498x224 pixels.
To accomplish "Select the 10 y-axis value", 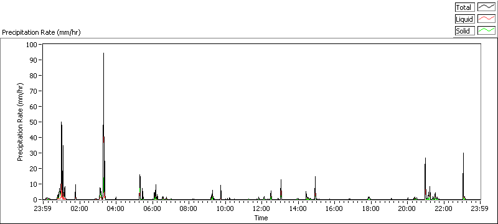I will tap(34, 184).
